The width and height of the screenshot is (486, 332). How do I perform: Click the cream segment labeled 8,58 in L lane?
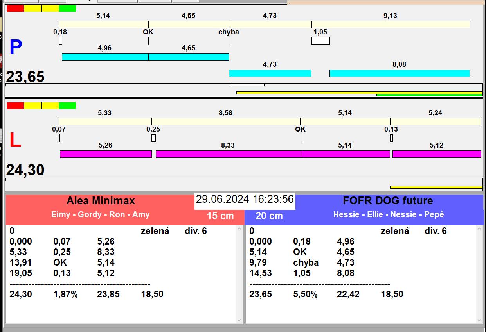pos(226,121)
